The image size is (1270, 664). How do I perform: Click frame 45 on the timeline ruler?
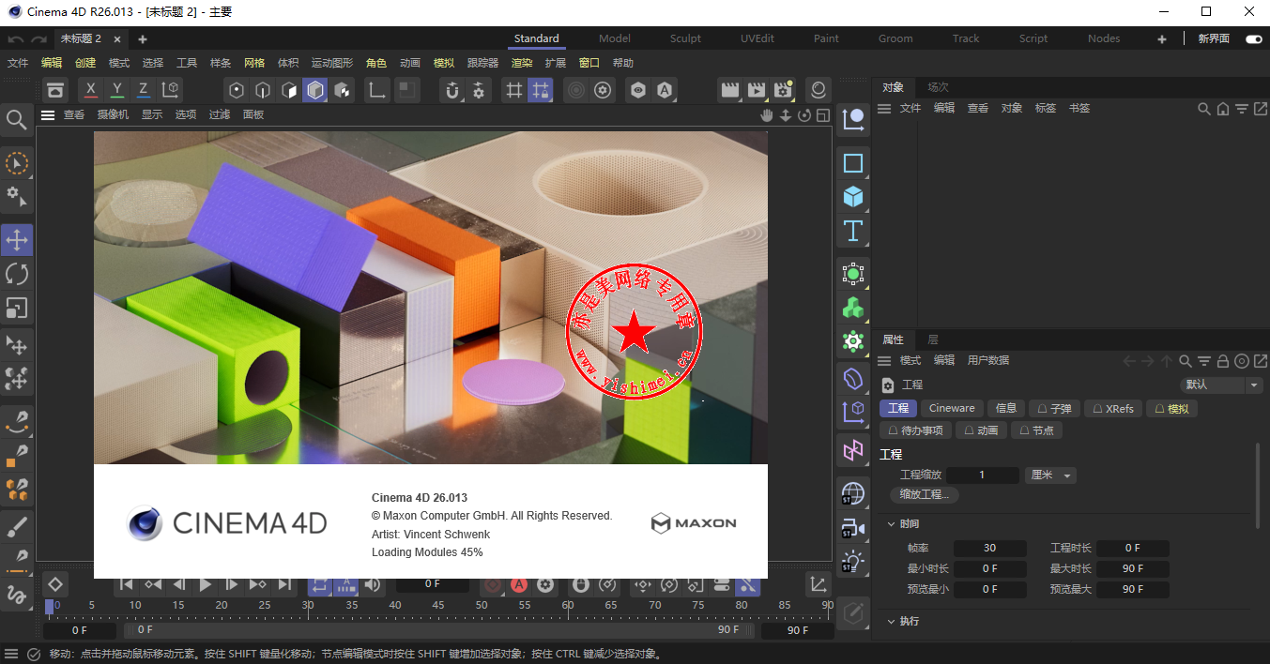click(x=437, y=606)
